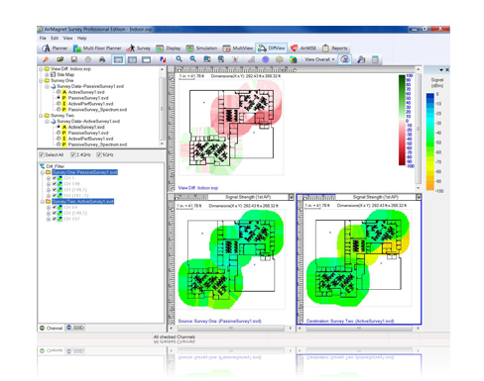Click the middle pane layout icon
This screenshot has width=484, height=381.
click(132, 59)
